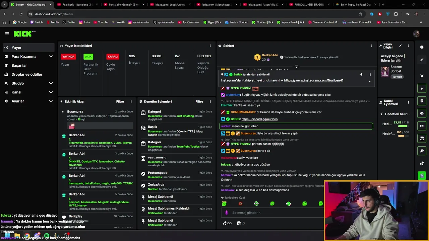Click the screenshot frame sidebar icon

[x=422, y=76]
